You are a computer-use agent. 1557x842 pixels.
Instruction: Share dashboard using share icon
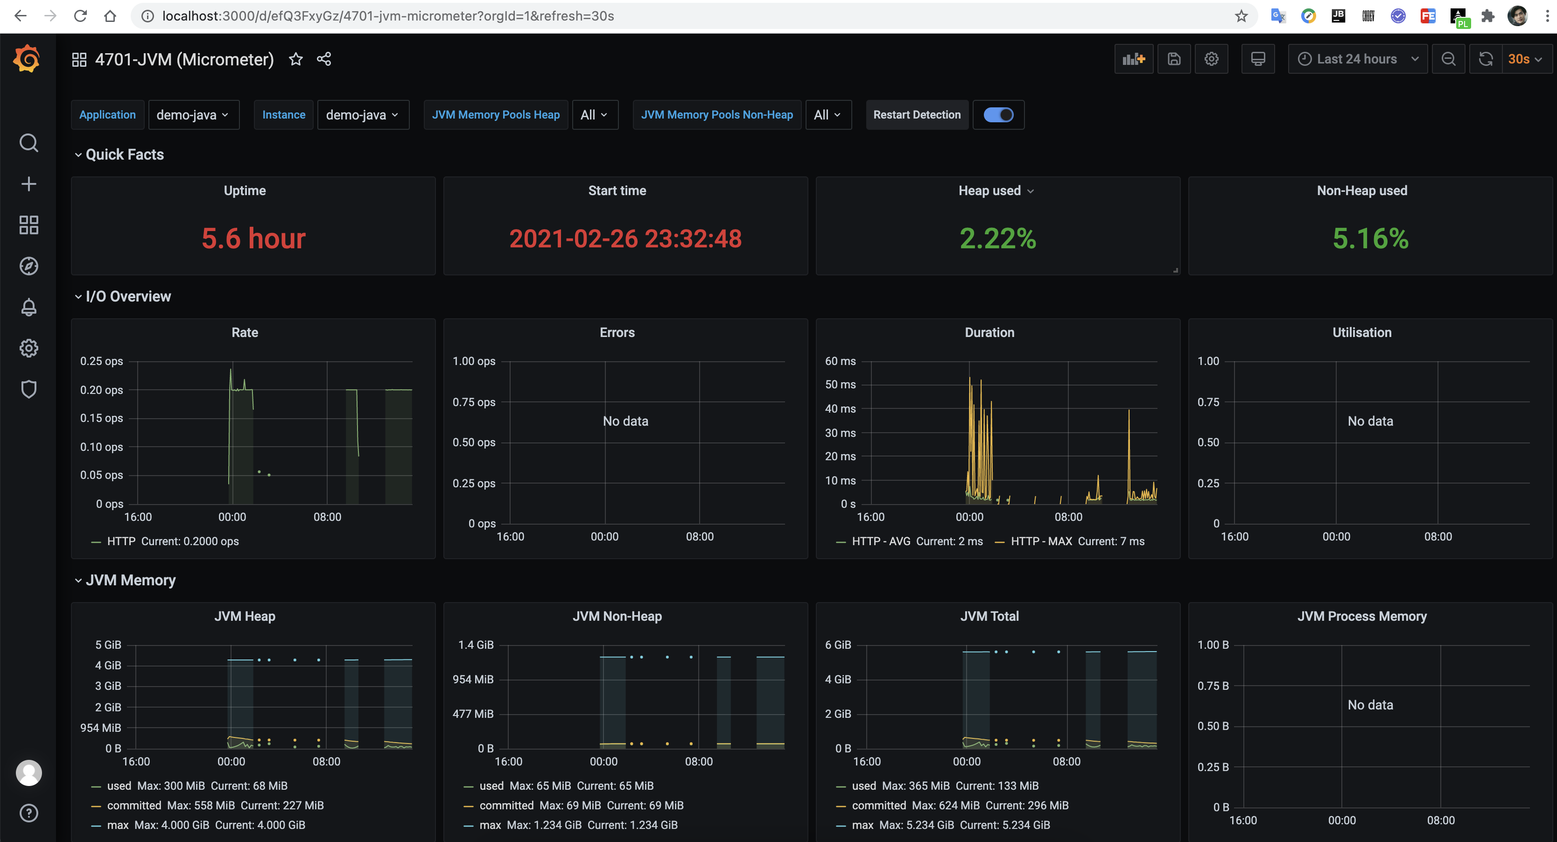324,59
